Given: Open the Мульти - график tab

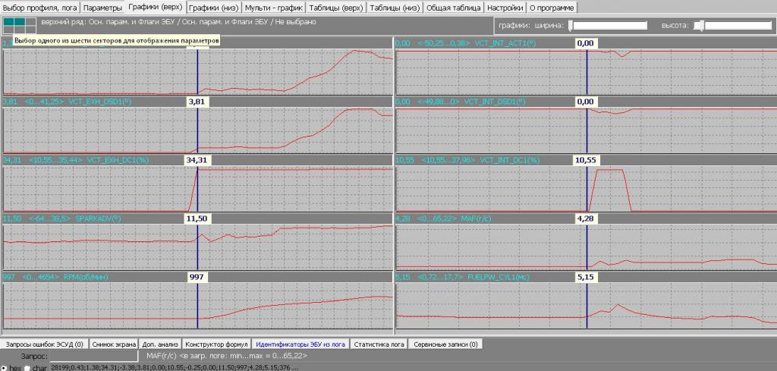Looking at the screenshot, I should point(275,8).
